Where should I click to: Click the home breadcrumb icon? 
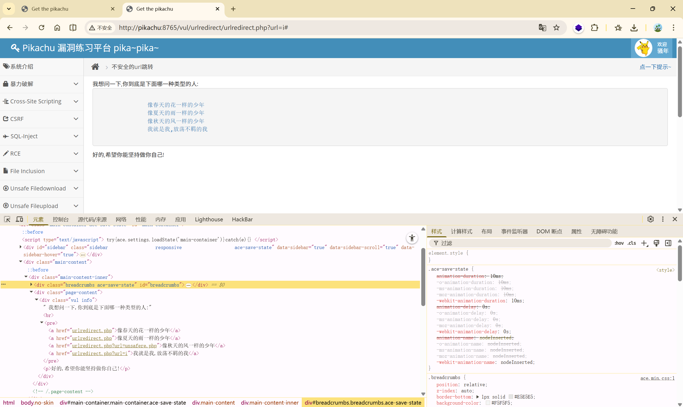pos(95,67)
